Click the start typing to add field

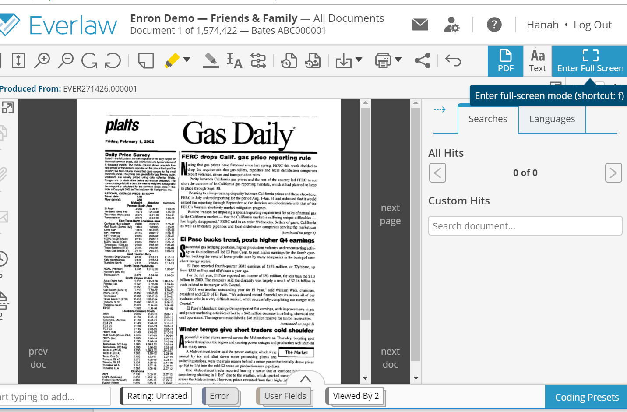54,397
